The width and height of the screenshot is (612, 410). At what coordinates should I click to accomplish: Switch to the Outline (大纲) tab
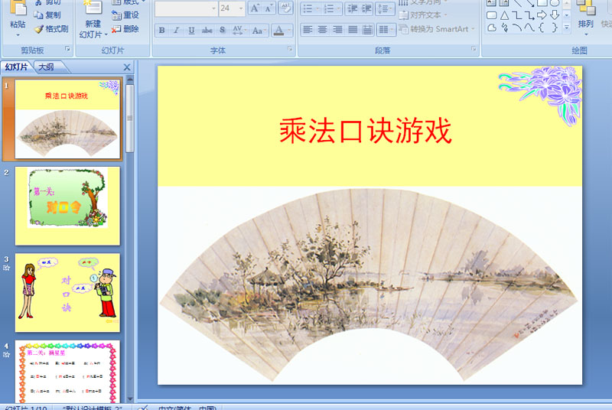[x=47, y=67]
